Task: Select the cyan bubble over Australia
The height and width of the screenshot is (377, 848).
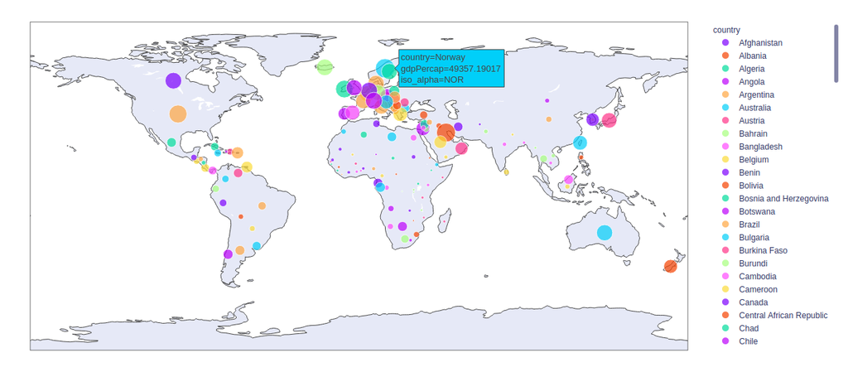Action: click(x=605, y=233)
